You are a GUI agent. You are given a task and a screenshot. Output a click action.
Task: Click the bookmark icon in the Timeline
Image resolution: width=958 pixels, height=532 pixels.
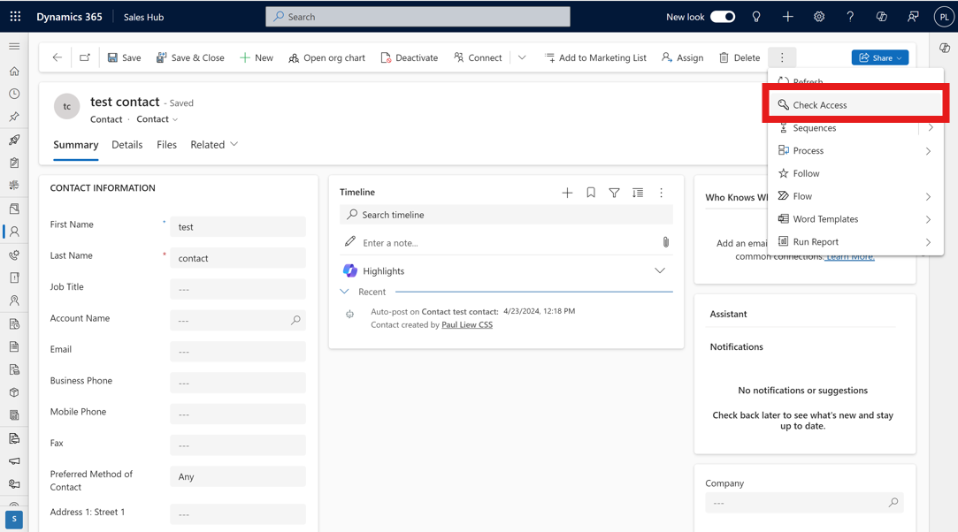(590, 192)
